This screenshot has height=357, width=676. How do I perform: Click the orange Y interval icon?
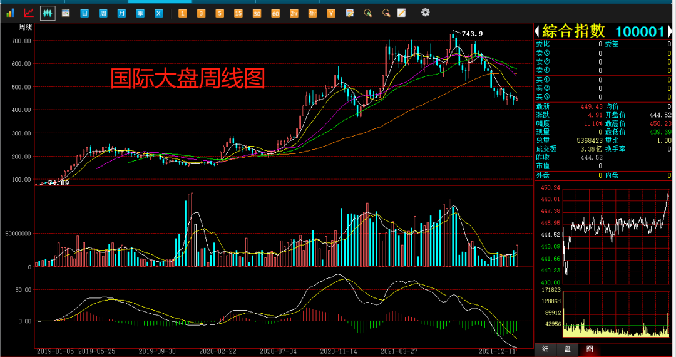pyautogui.click(x=330, y=13)
